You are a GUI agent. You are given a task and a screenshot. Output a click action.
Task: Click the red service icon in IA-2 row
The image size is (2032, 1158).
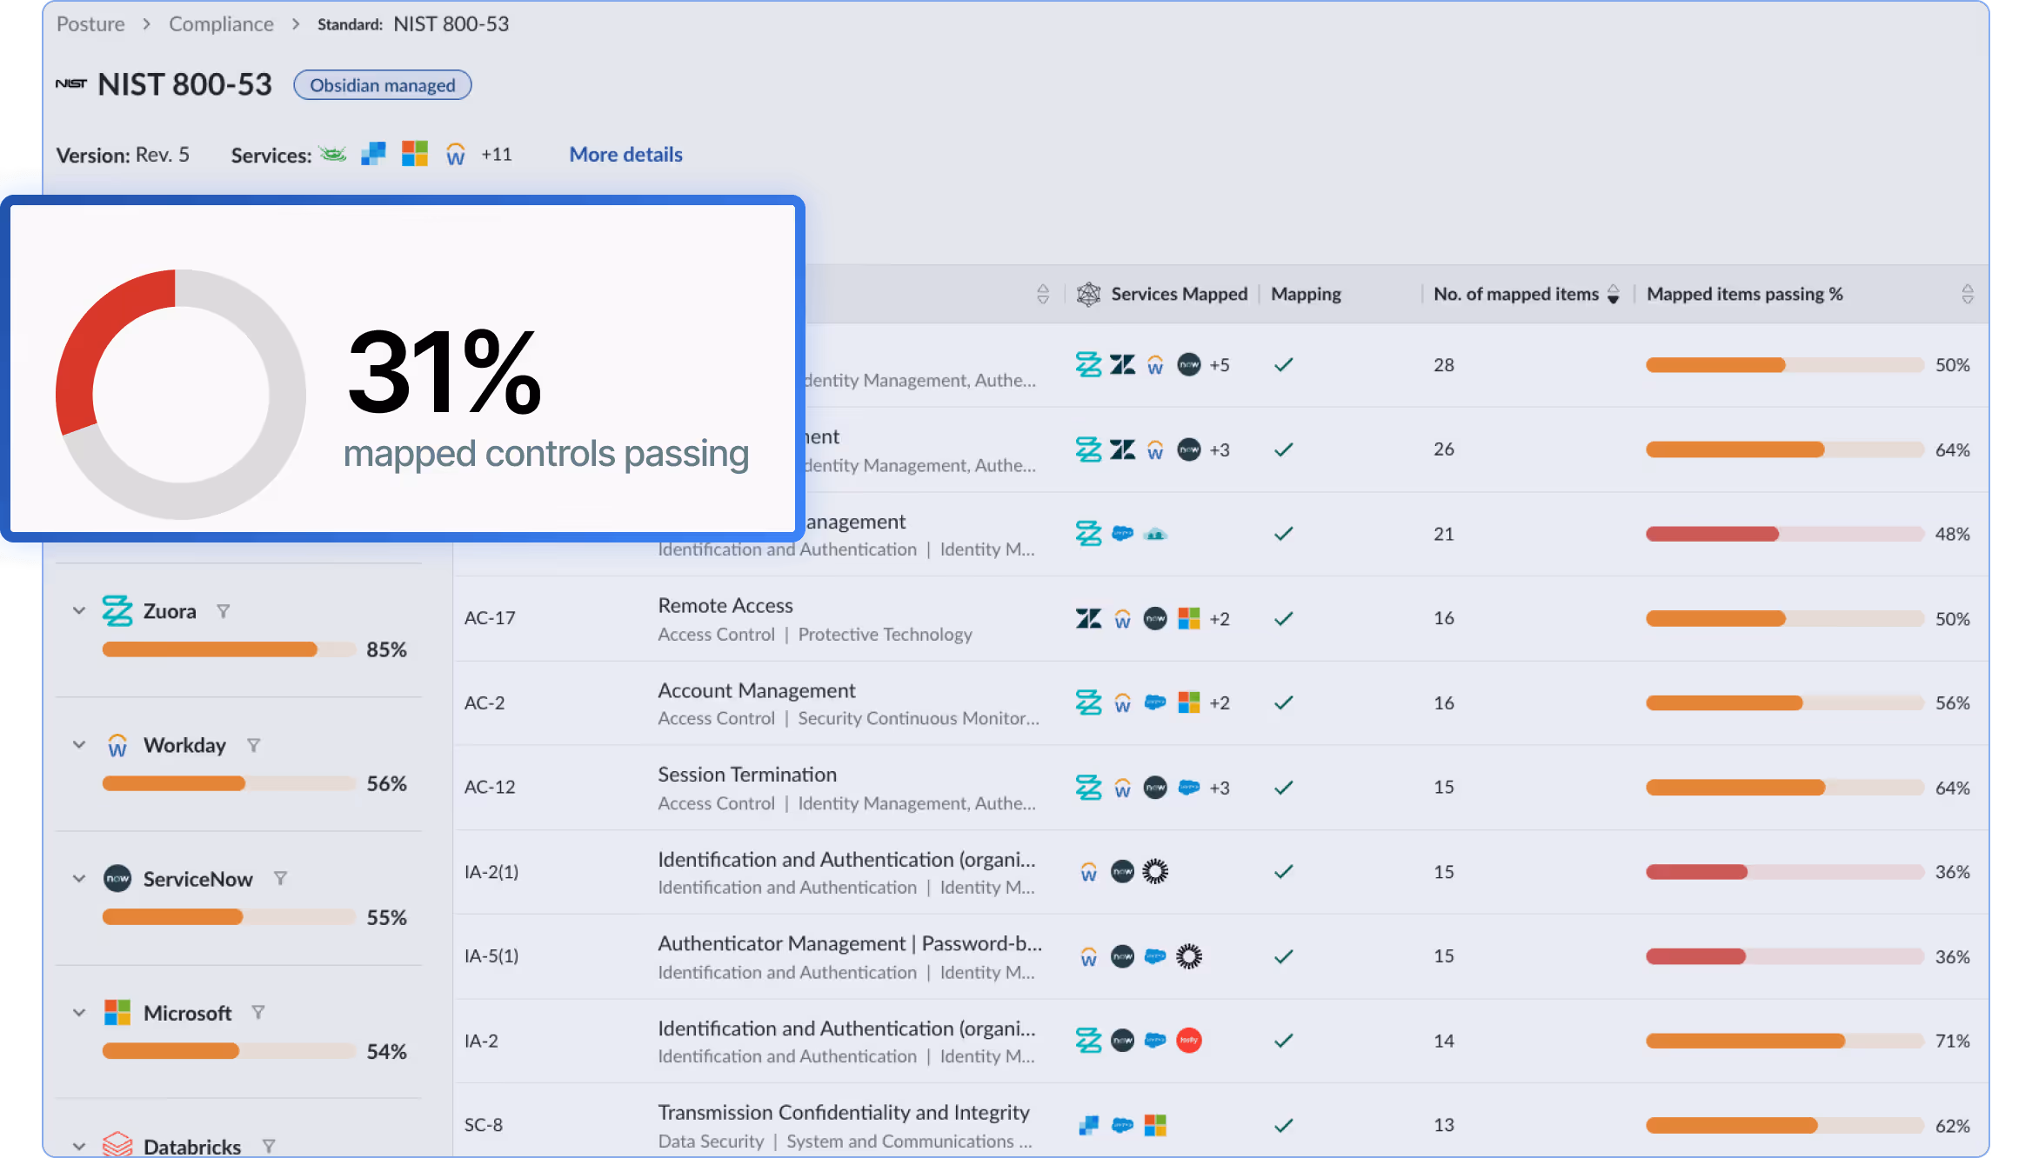[x=1188, y=1040]
